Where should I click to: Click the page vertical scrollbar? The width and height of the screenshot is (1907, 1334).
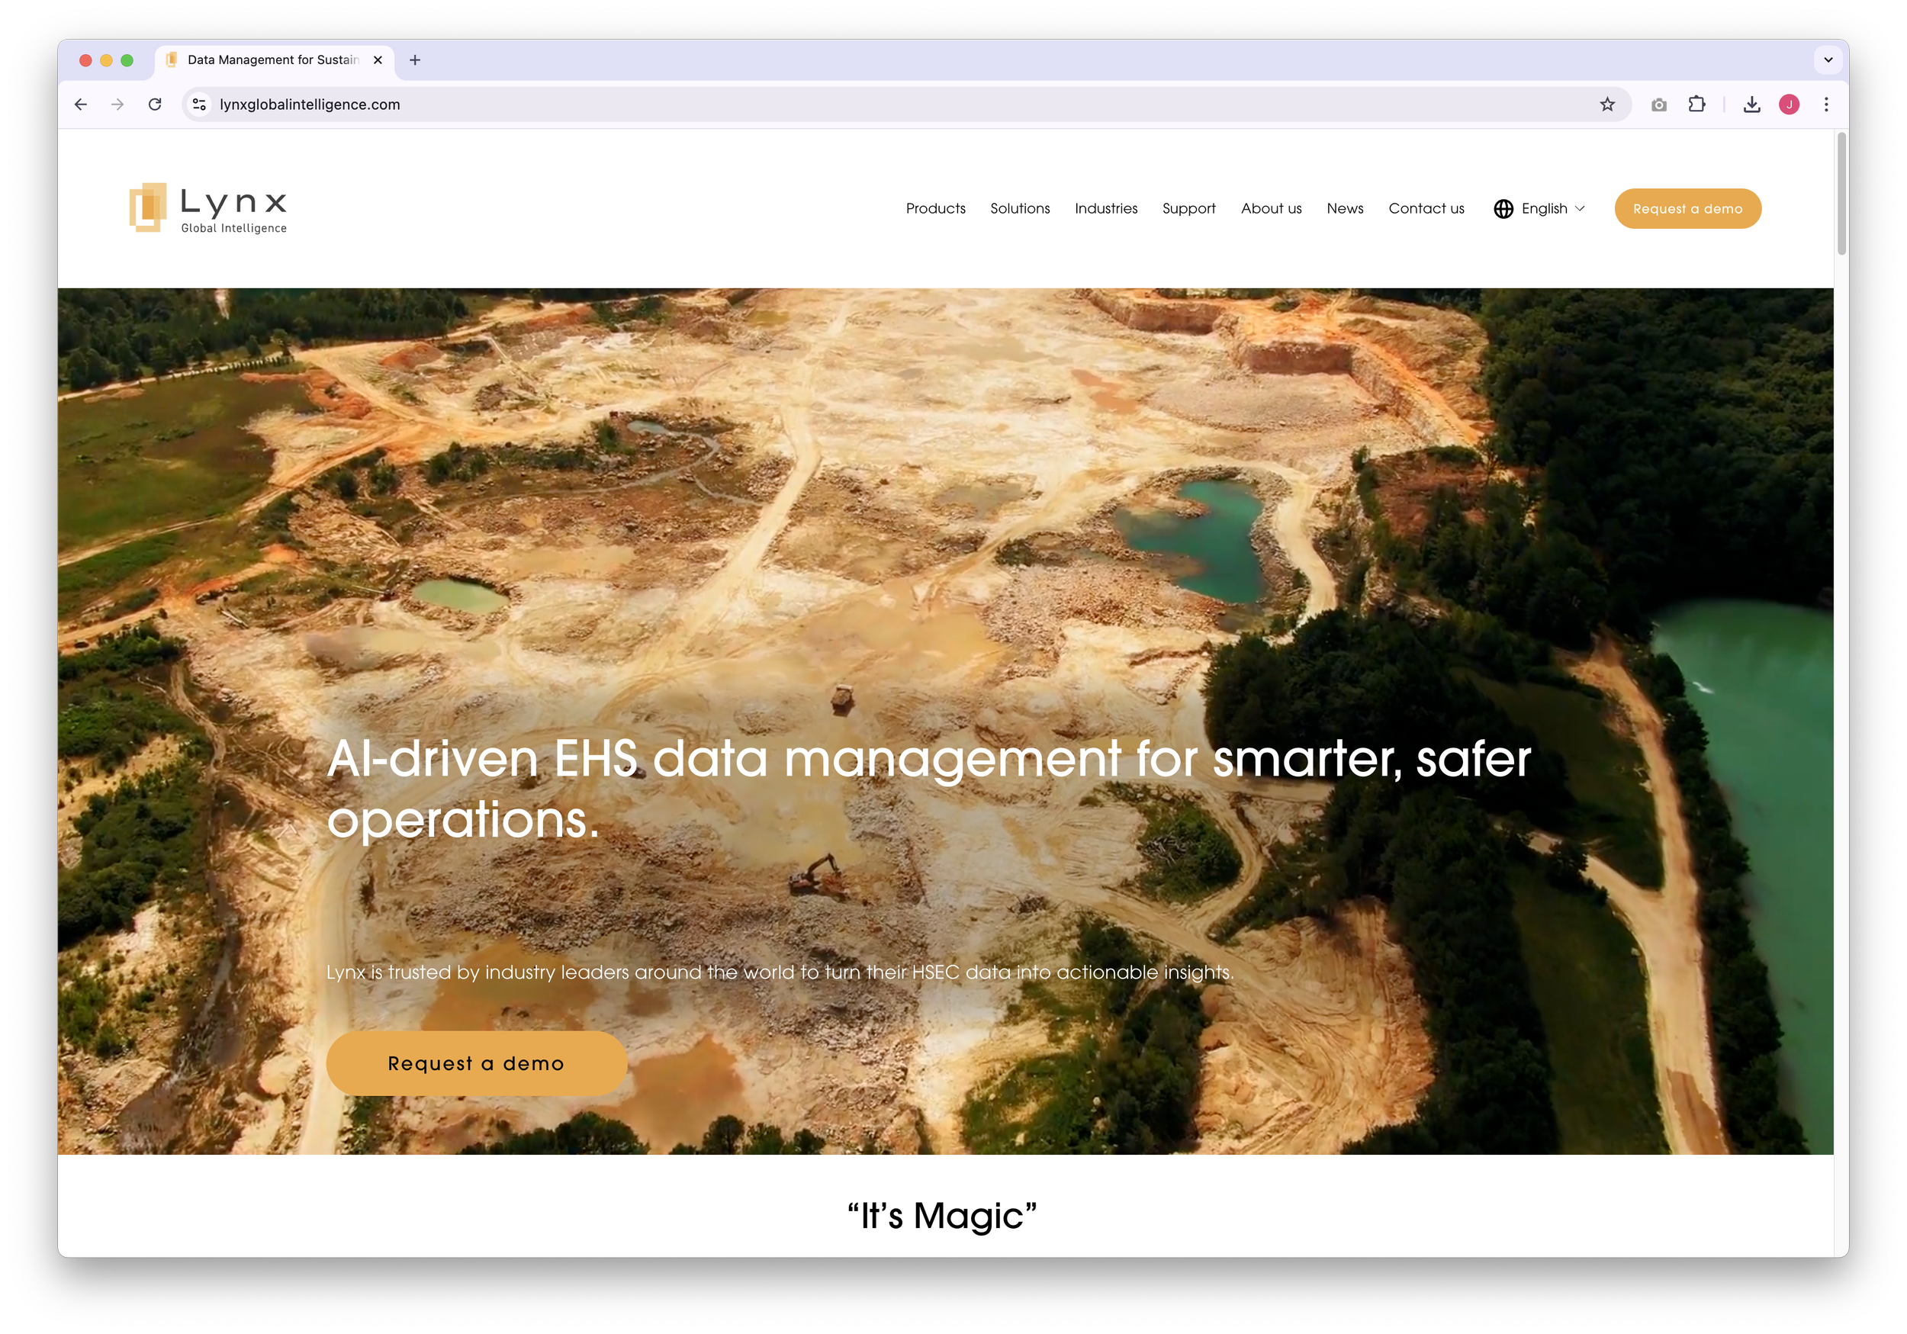point(1841,194)
